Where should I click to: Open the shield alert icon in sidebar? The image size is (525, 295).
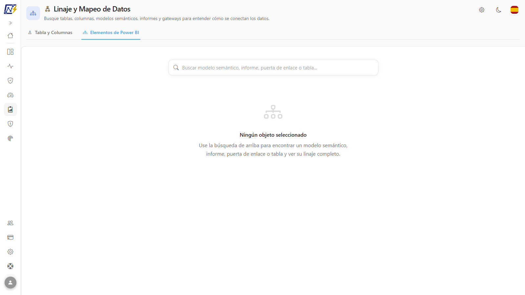click(10, 124)
